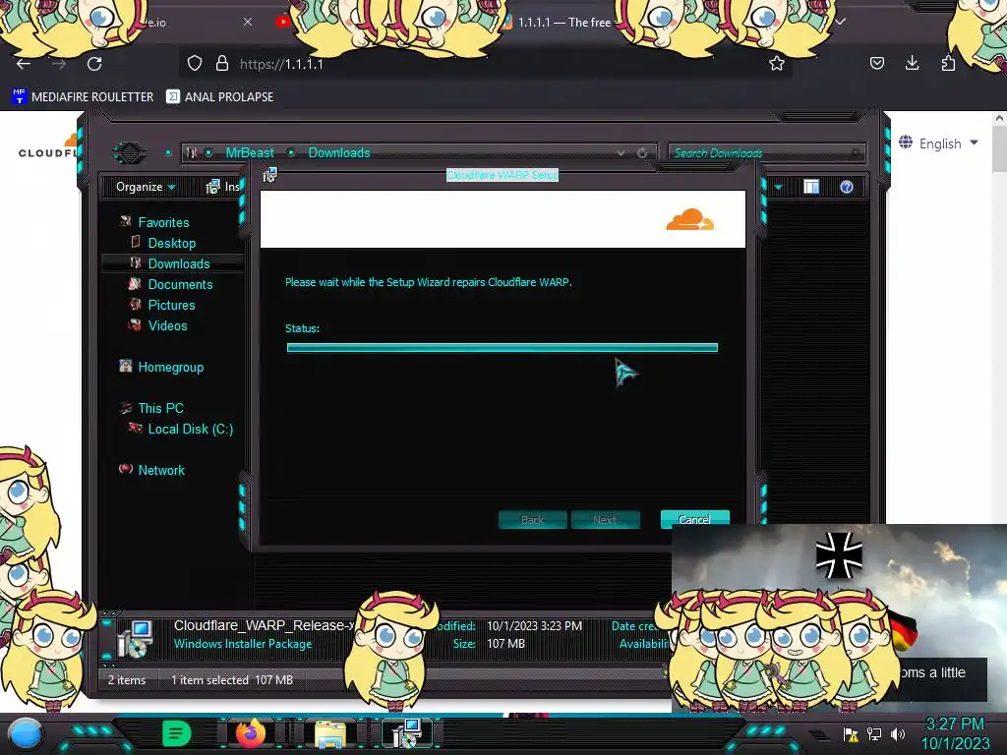
Task: Close the first browser tab
Action: click(x=248, y=22)
